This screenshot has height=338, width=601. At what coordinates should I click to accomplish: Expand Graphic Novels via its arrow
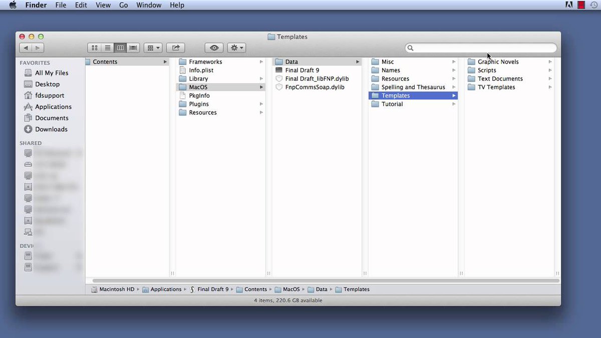click(x=550, y=62)
